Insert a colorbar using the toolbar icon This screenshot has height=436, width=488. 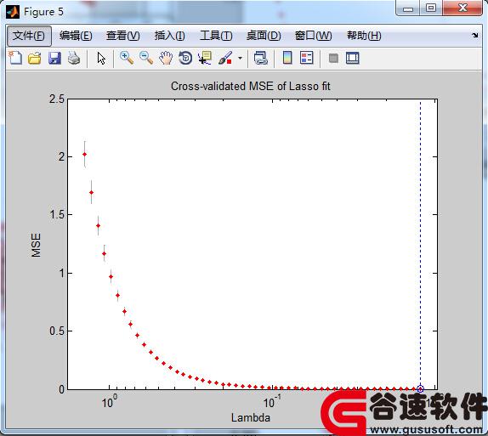(287, 58)
